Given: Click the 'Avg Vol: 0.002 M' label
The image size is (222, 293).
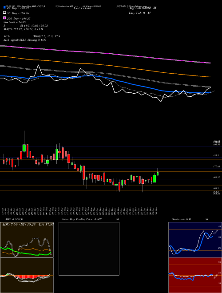Looking at the screenshot, I should [143, 8].
